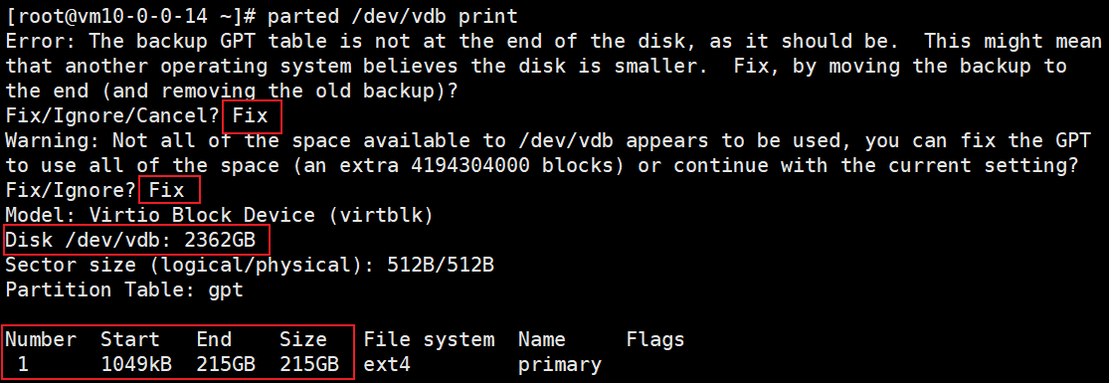Click the 'Partition Table: gpt' line
This screenshot has height=383, width=1109.
coord(124,290)
